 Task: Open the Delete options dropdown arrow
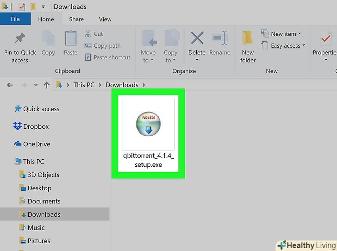pyautogui.click(x=197, y=60)
